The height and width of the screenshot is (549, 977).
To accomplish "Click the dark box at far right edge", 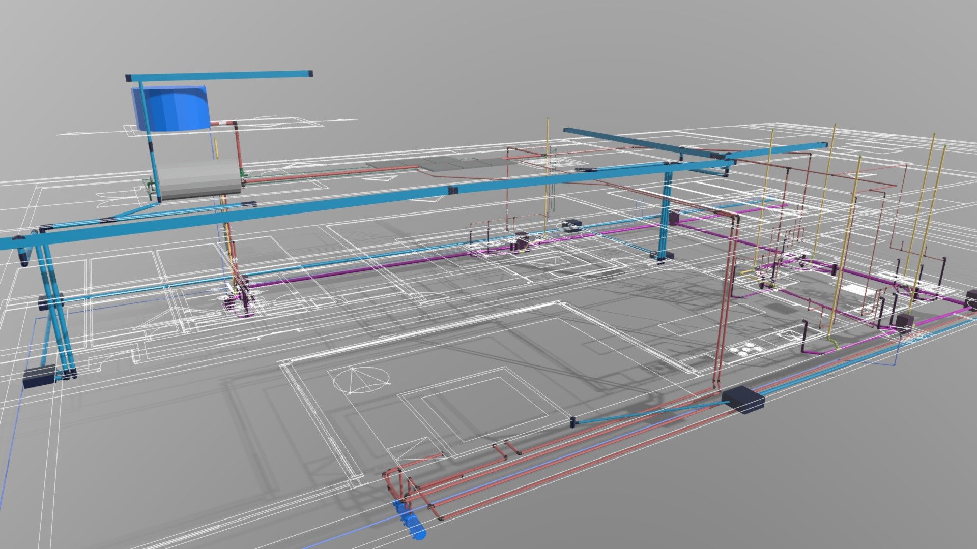I will pyautogui.click(x=972, y=299).
